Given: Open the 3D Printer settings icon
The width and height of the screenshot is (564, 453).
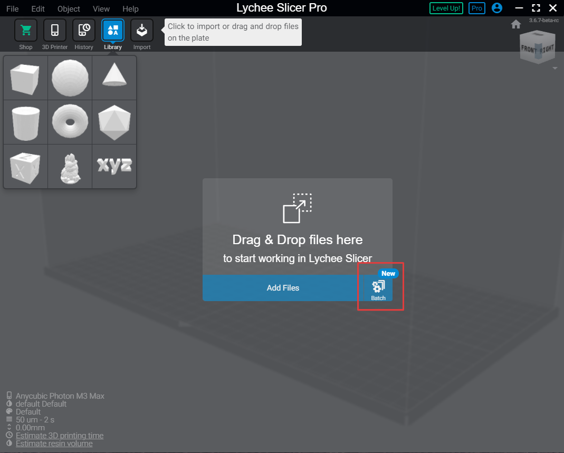Looking at the screenshot, I should [x=55, y=30].
